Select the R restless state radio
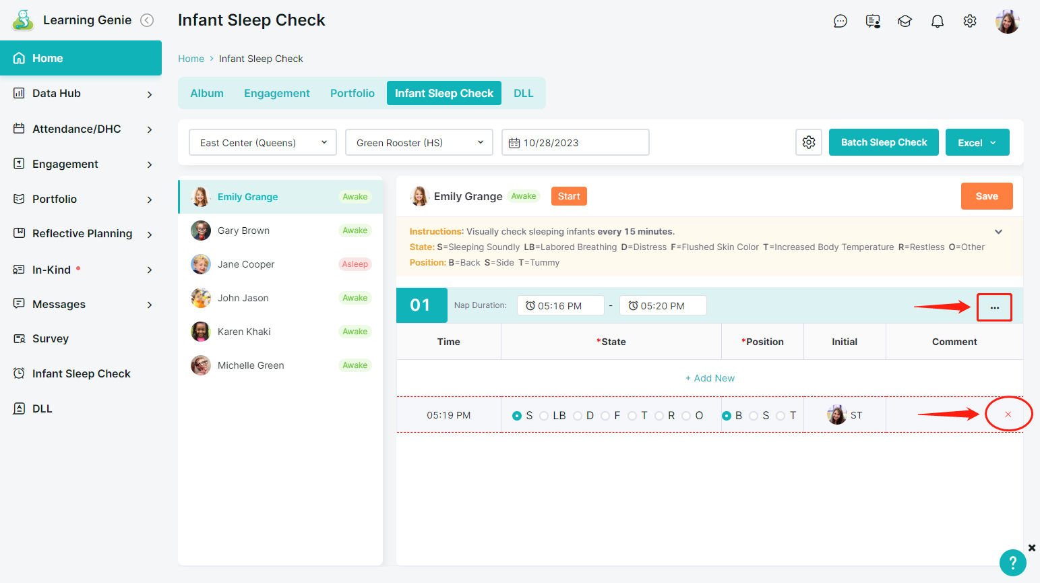Image resolution: width=1040 pixels, height=583 pixels. (659, 416)
